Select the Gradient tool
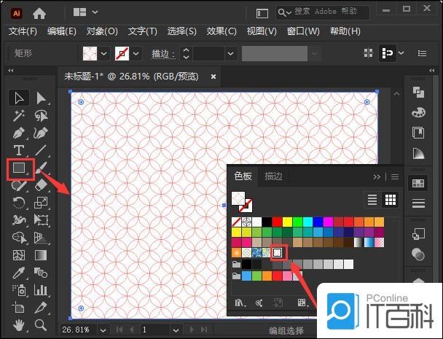 tap(42, 255)
